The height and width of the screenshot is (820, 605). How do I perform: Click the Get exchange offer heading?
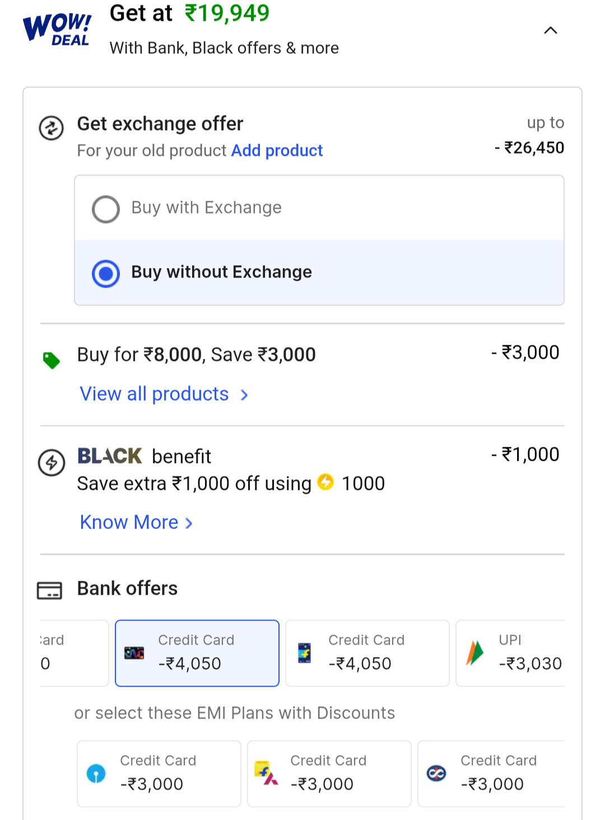click(160, 123)
